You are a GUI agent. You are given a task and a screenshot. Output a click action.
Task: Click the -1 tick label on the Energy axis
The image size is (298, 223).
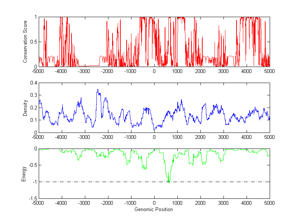point(35,182)
